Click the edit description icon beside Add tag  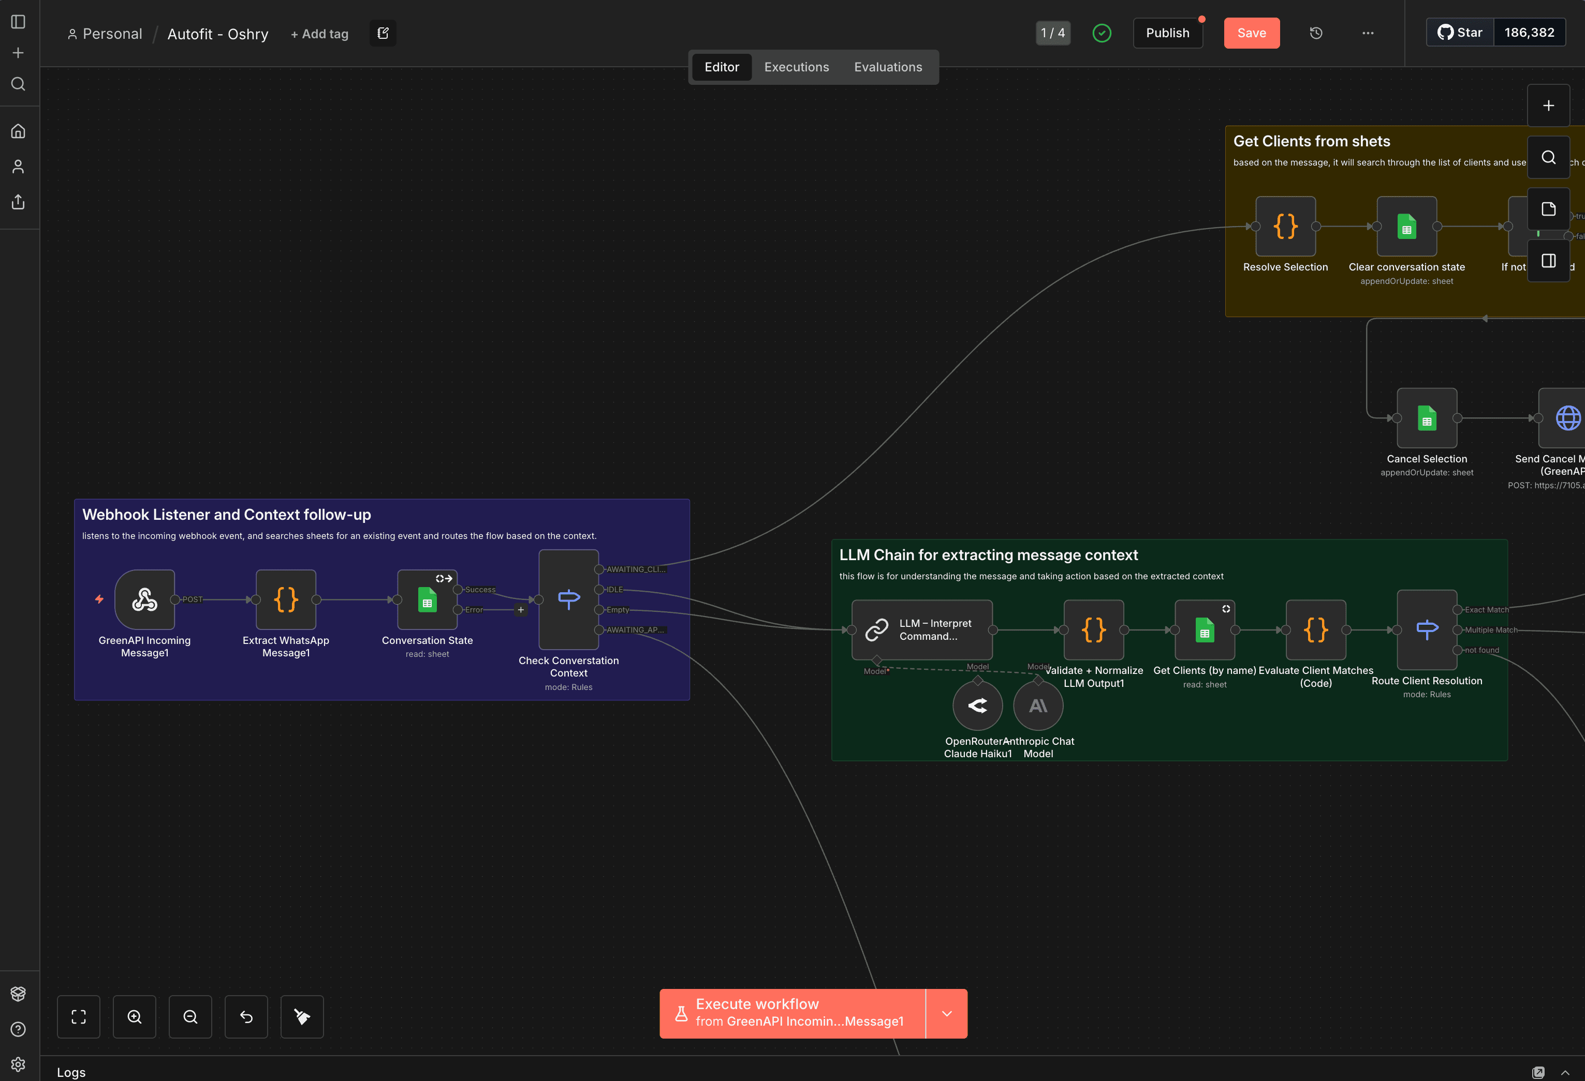[x=383, y=33]
